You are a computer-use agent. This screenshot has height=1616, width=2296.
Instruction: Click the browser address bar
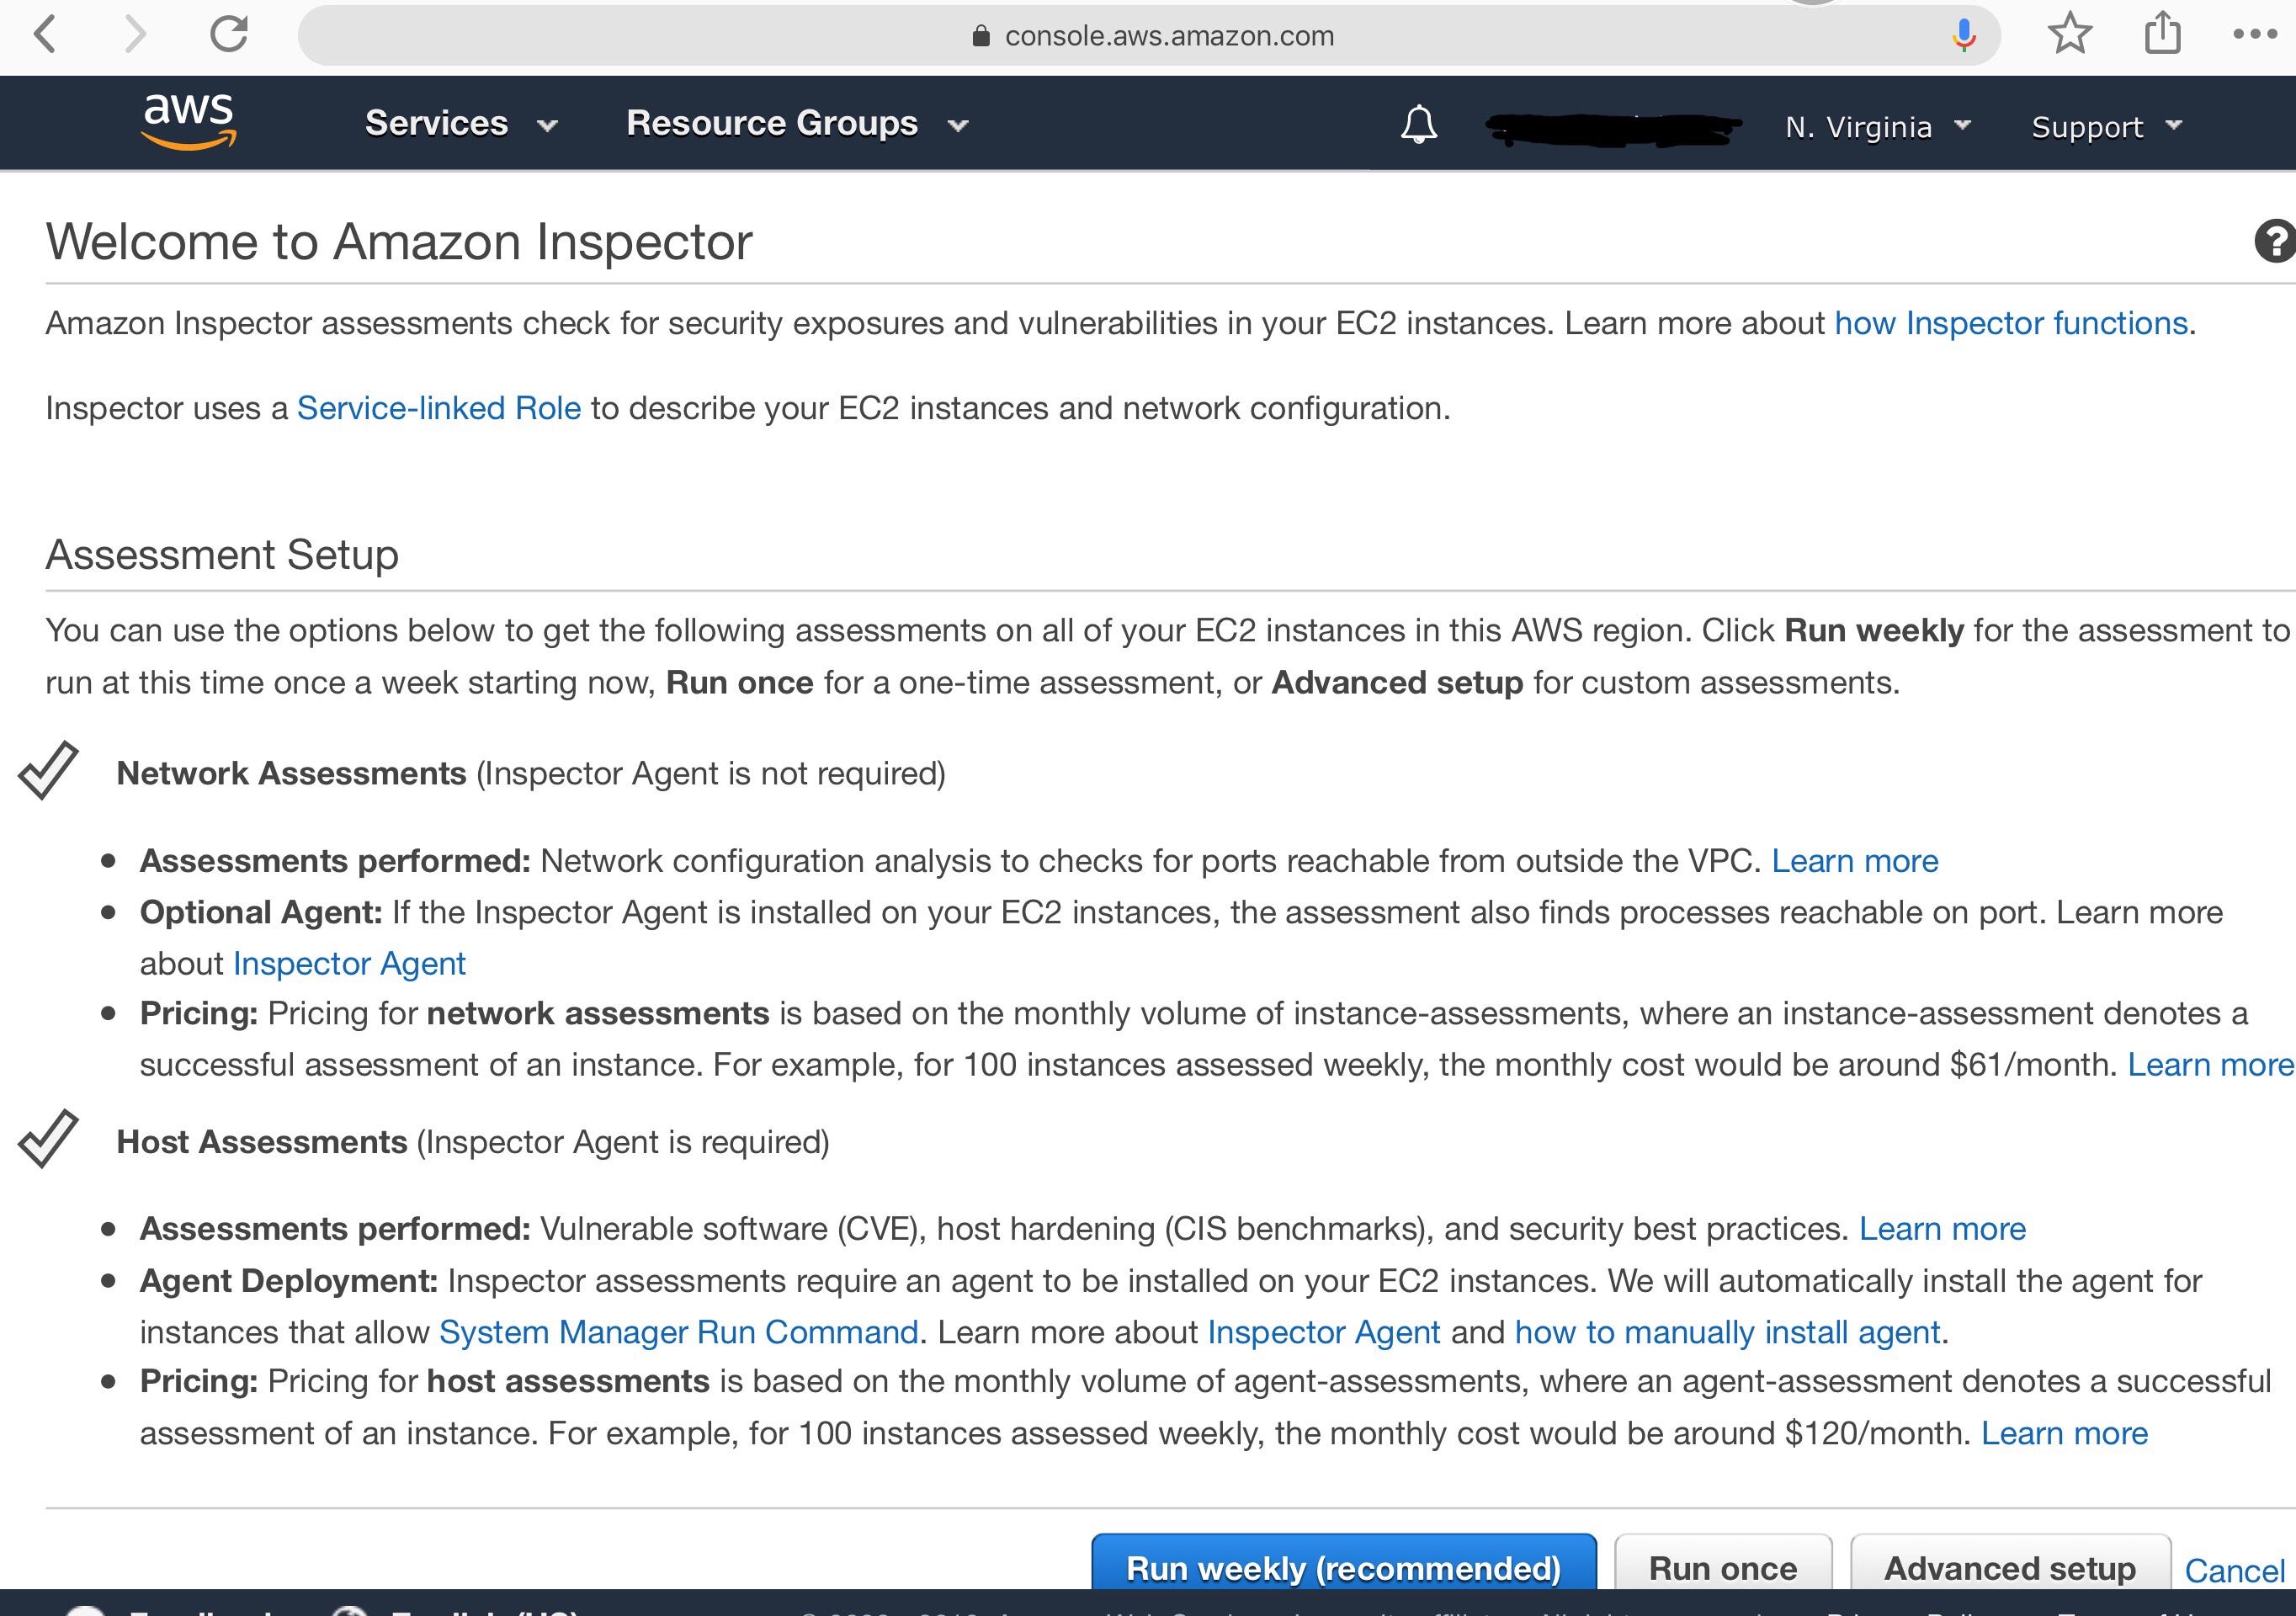coord(1168,35)
